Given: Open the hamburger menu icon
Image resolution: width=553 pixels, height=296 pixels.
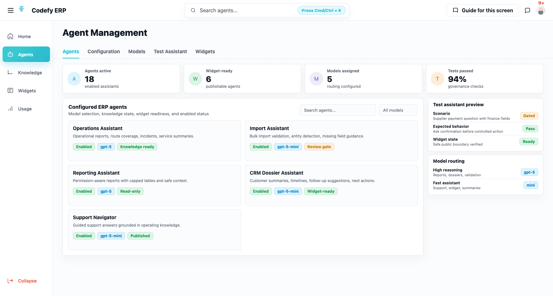Looking at the screenshot, I should point(11,10).
